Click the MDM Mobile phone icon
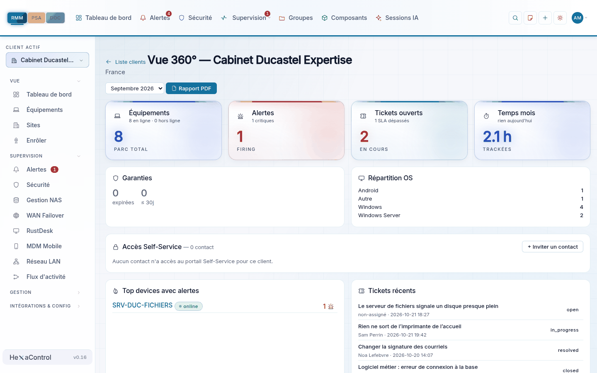The height and width of the screenshot is (373, 597). click(x=16, y=246)
